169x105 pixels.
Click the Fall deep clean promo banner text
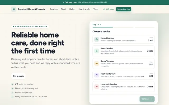(86, 2)
